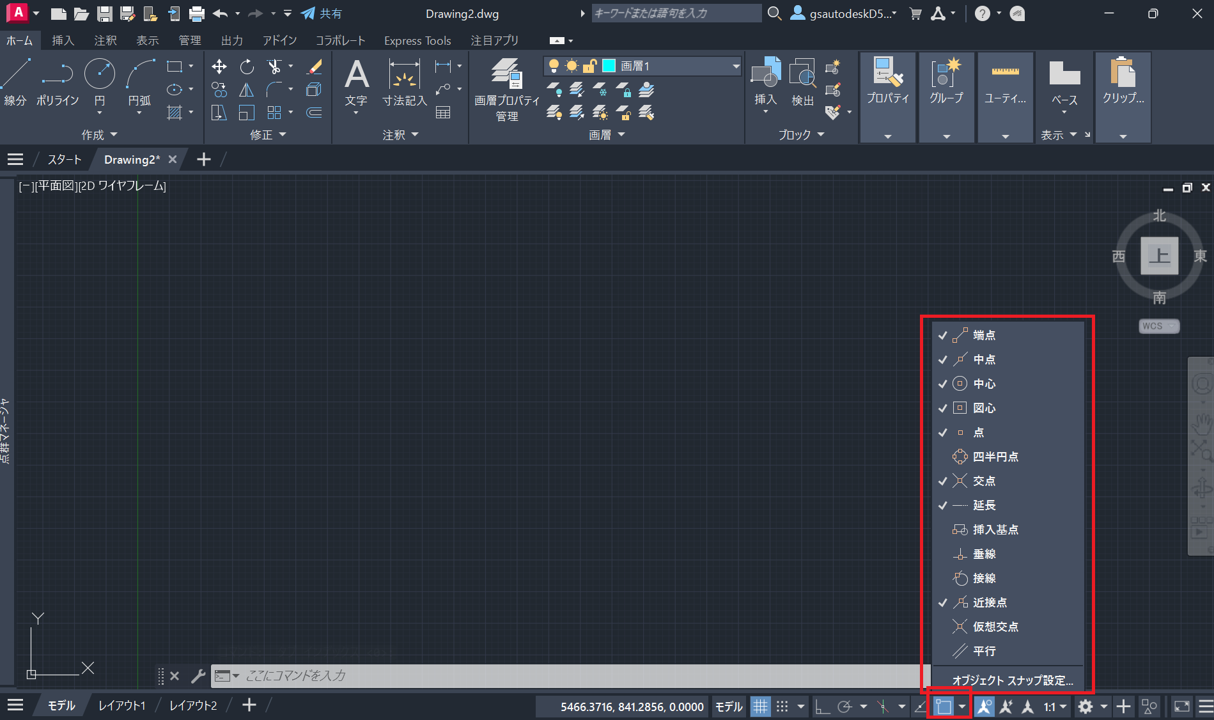Enable the 四半円点 quadrant snap option
The height and width of the screenshot is (720, 1214).
coord(995,457)
